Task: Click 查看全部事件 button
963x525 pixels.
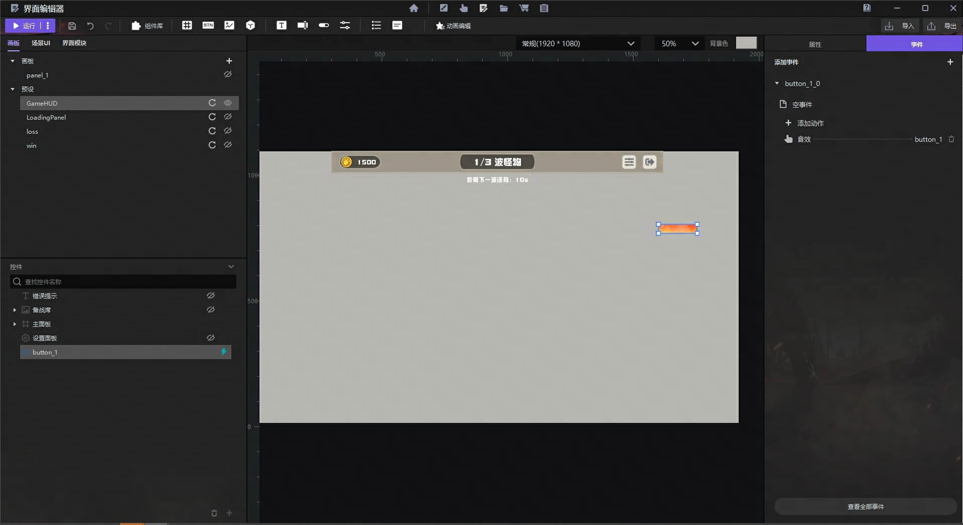Action: 865,506
